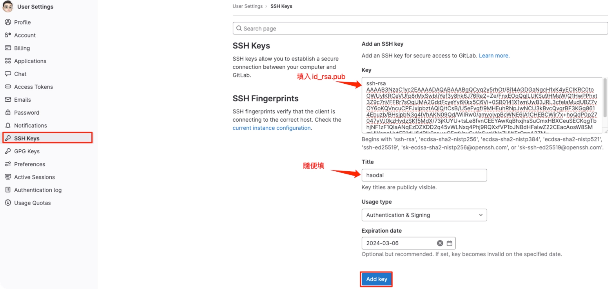Click the Chat bubble icon

(8, 74)
